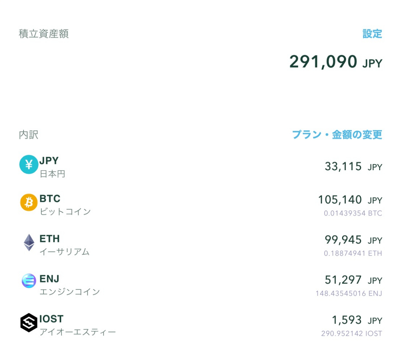Select the JPY 日本円 label

coord(52,167)
